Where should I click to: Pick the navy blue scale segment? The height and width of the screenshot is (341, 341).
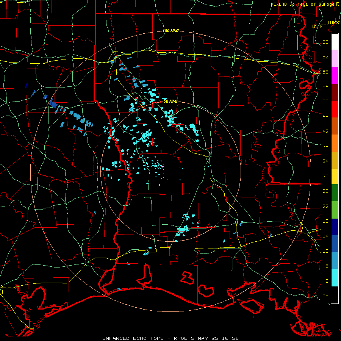pos(335,227)
